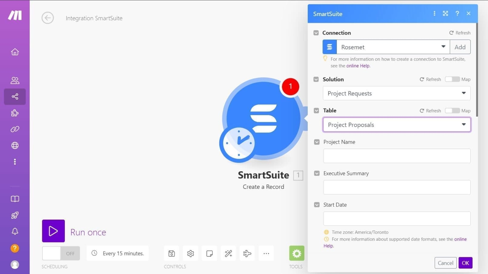Click into the Project Name field

click(396, 156)
